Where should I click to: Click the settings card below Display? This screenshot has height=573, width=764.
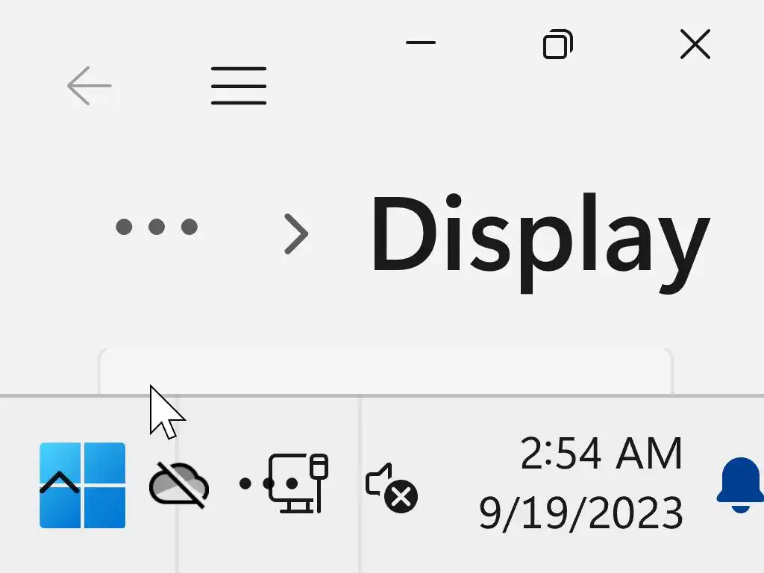pyautogui.click(x=386, y=372)
